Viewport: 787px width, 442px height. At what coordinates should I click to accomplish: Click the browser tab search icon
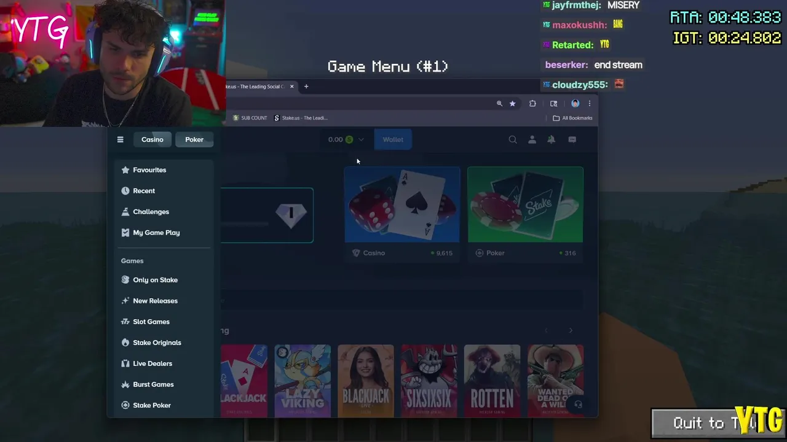coord(553,104)
